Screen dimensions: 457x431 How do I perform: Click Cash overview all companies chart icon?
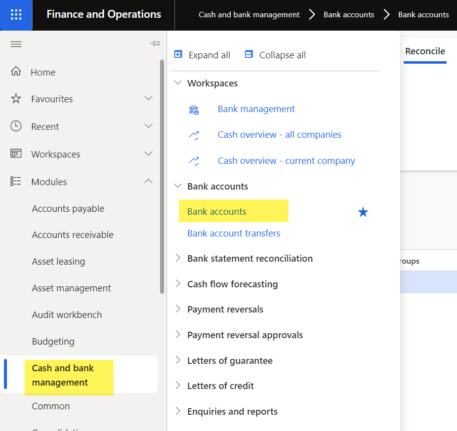pos(194,135)
